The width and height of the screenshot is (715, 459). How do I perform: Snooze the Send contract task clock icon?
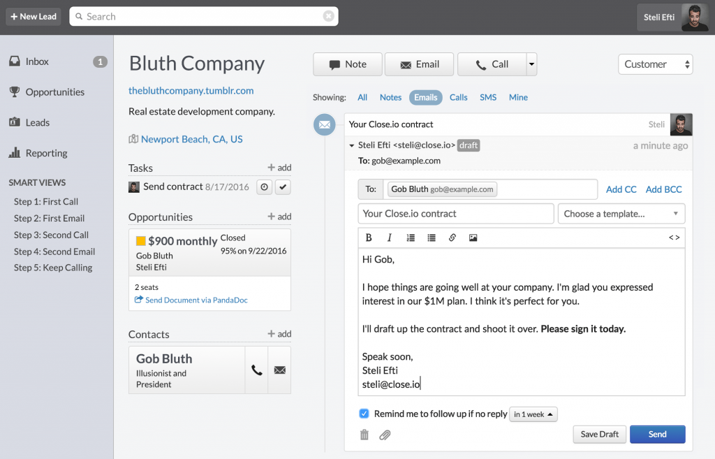pyautogui.click(x=264, y=187)
